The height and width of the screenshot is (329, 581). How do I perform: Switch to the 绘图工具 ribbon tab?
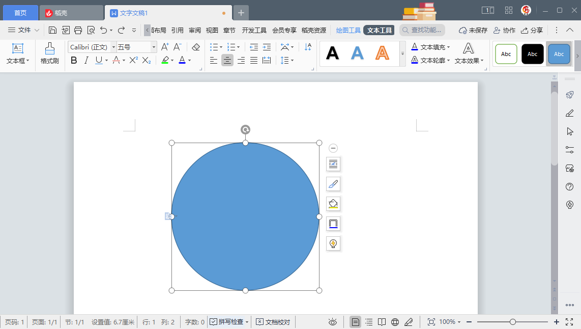[x=348, y=30]
